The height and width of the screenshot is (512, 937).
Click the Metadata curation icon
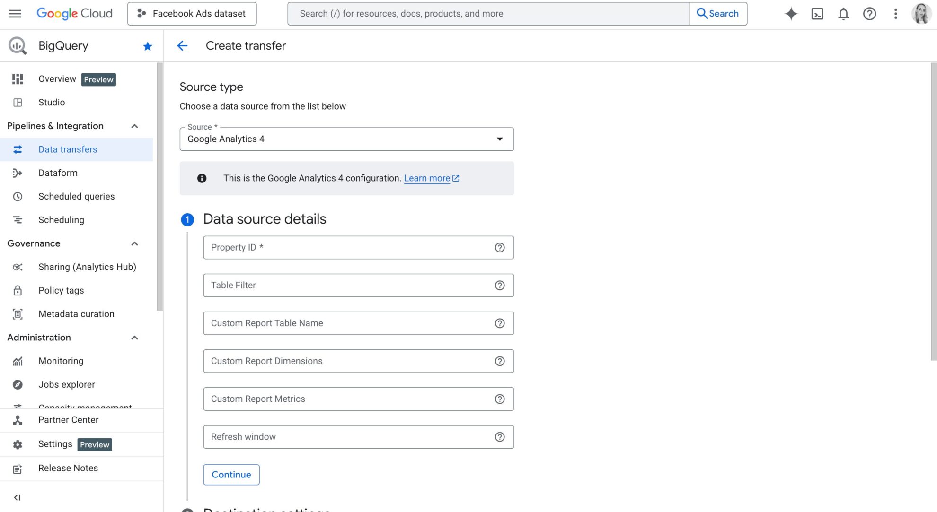click(x=18, y=314)
